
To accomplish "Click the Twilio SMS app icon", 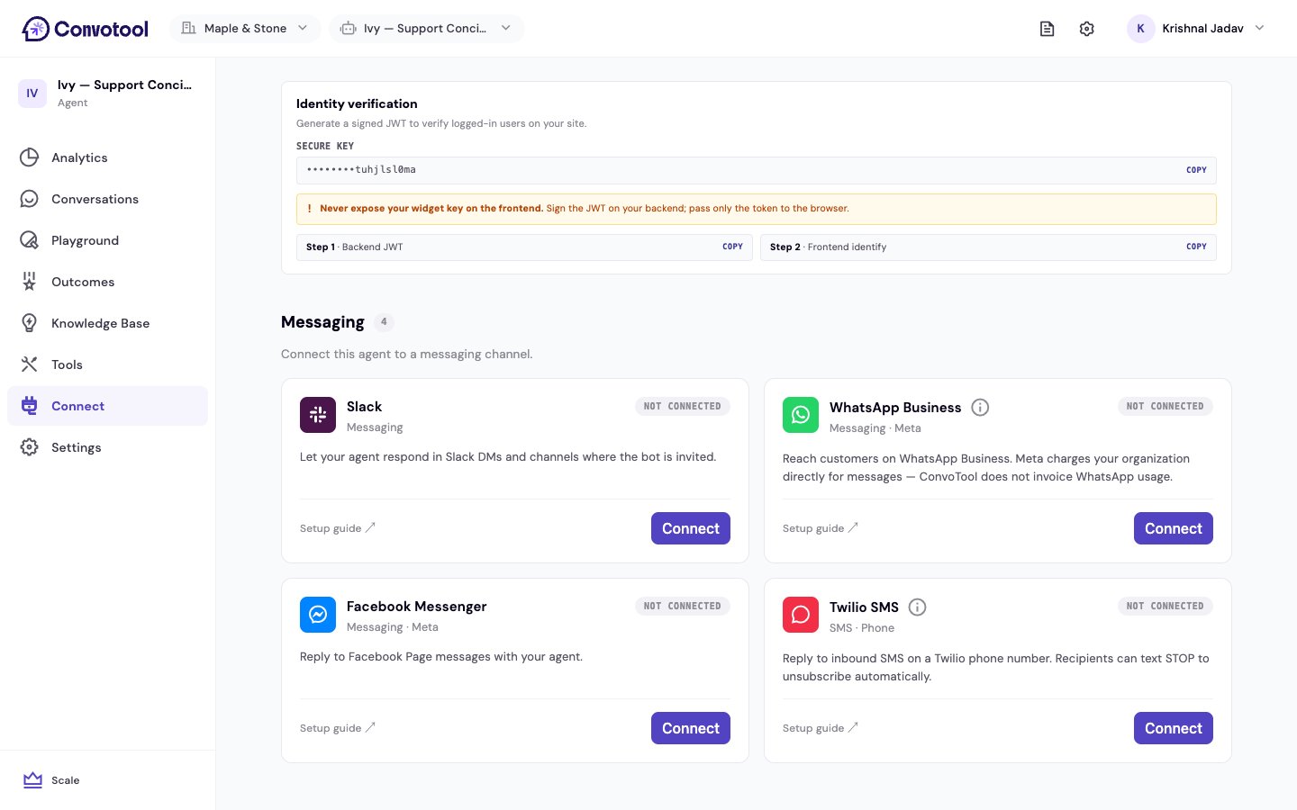I will (801, 615).
